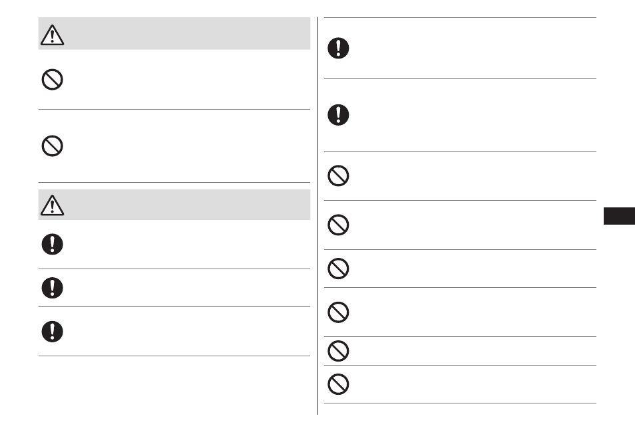The width and height of the screenshot is (635, 446).
Task: Click fourth prohibition icon in the right column
Action: coord(338,312)
